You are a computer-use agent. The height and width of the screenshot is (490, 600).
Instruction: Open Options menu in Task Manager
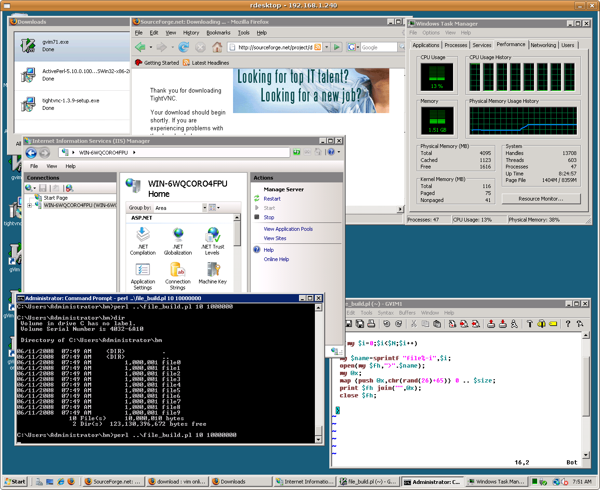pyautogui.click(x=431, y=33)
